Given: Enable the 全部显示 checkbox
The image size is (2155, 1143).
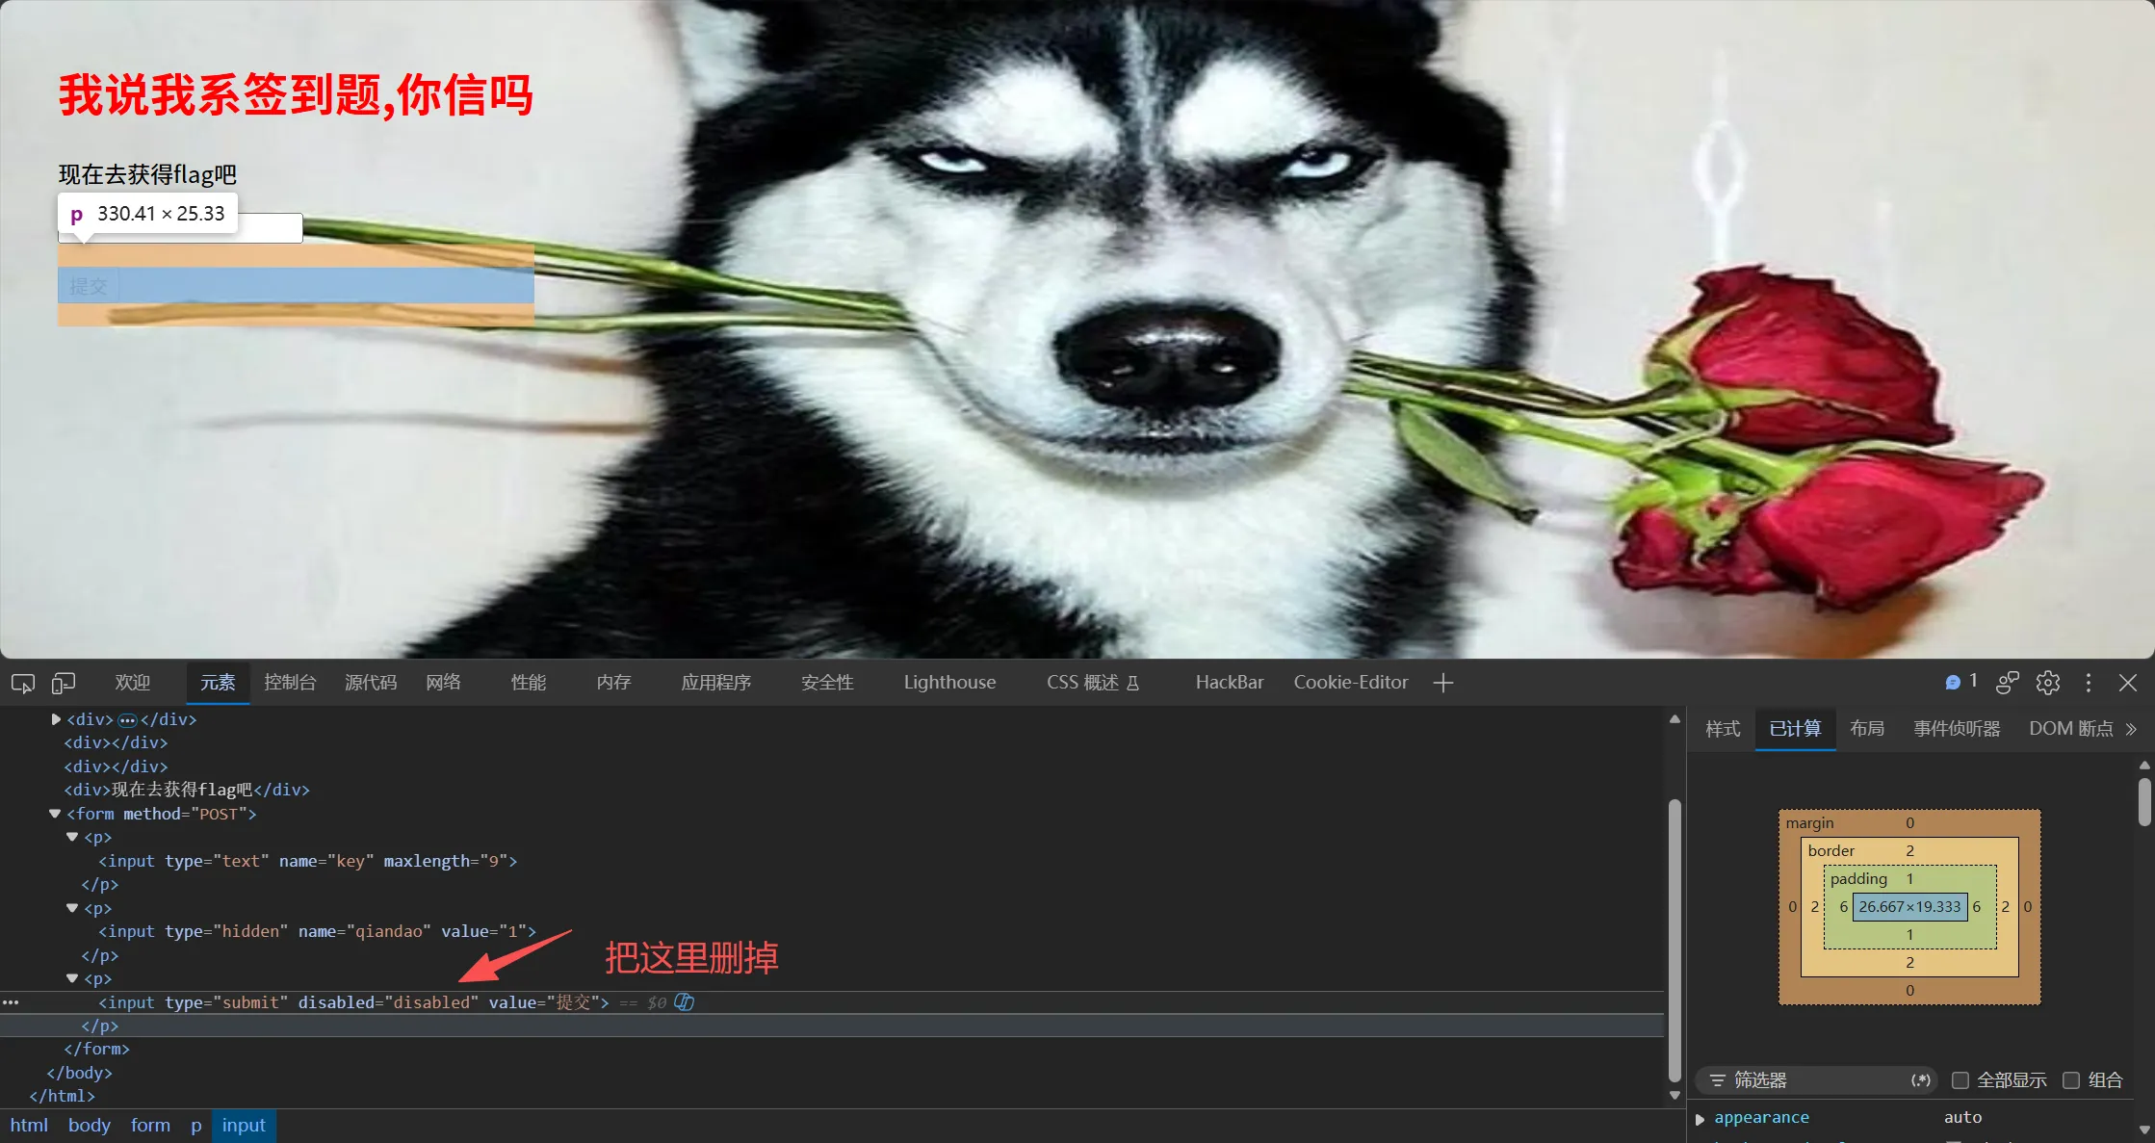Looking at the screenshot, I should coord(1960,1080).
